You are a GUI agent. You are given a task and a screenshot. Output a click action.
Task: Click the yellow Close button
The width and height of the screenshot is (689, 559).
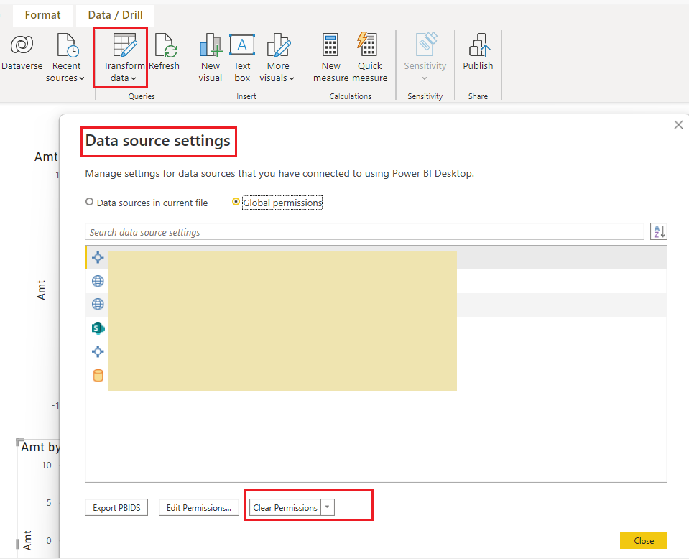(x=644, y=540)
